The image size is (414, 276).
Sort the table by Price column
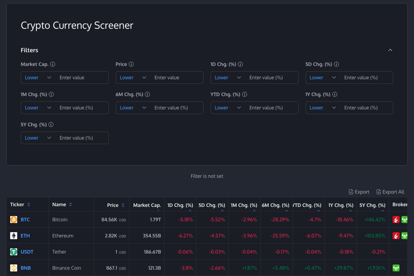coord(123,205)
